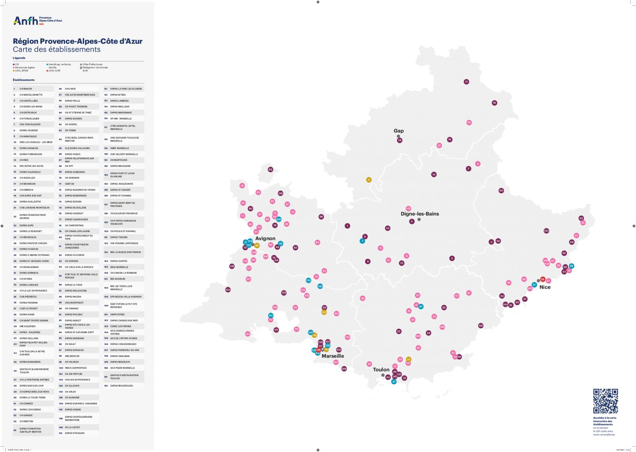Select map marker number 10
The width and height of the screenshot is (636, 452).
388,228
